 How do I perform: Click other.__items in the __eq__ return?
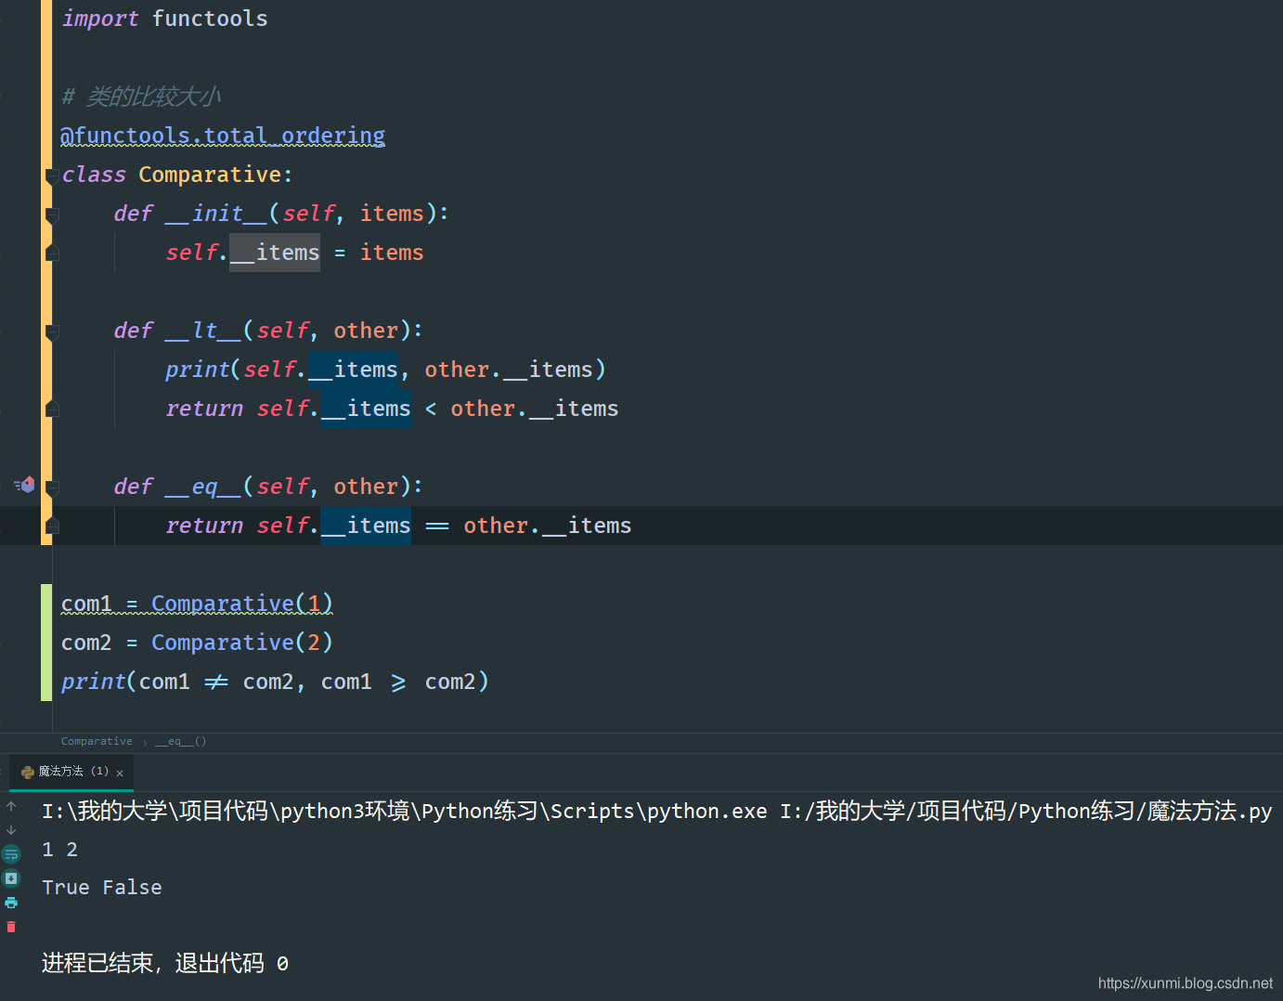click(x=548, y=526)
